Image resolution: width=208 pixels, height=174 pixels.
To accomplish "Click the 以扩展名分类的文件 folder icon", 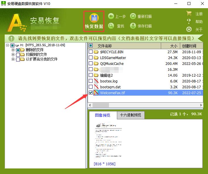I will (23, 59).
